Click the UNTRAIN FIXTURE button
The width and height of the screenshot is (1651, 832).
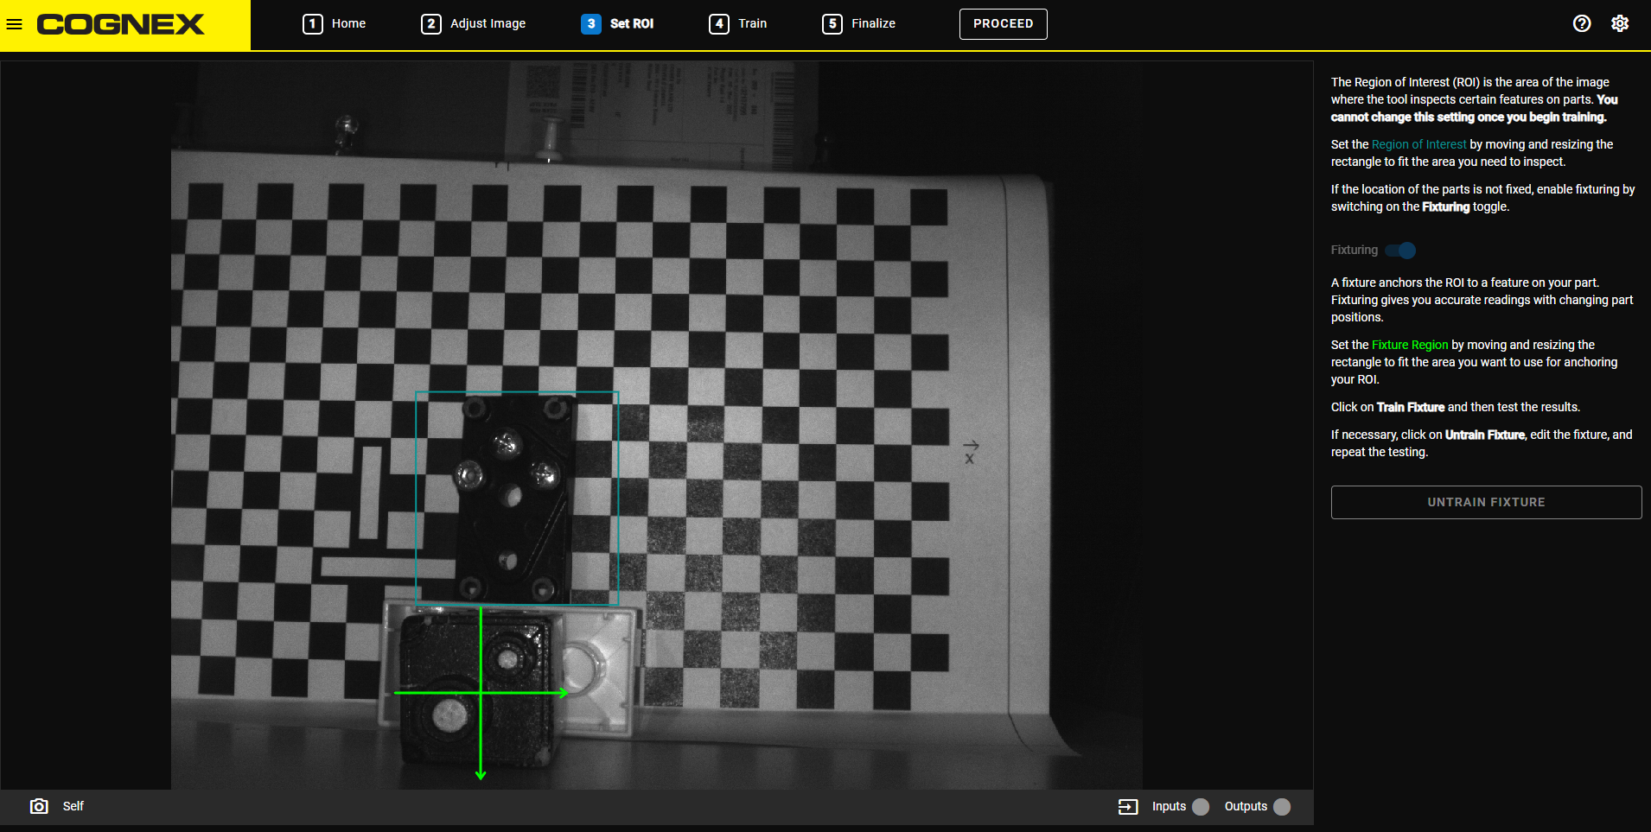pos(1485,502)
